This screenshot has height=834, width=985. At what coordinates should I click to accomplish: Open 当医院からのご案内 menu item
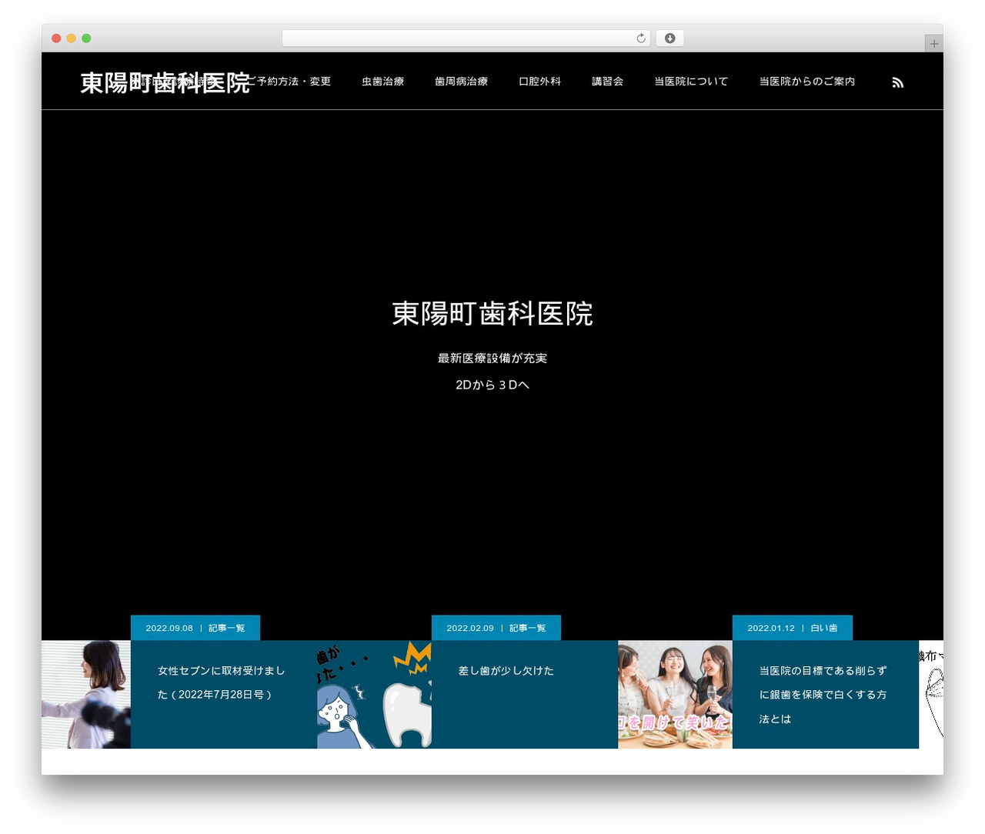[x=806, y=82]
